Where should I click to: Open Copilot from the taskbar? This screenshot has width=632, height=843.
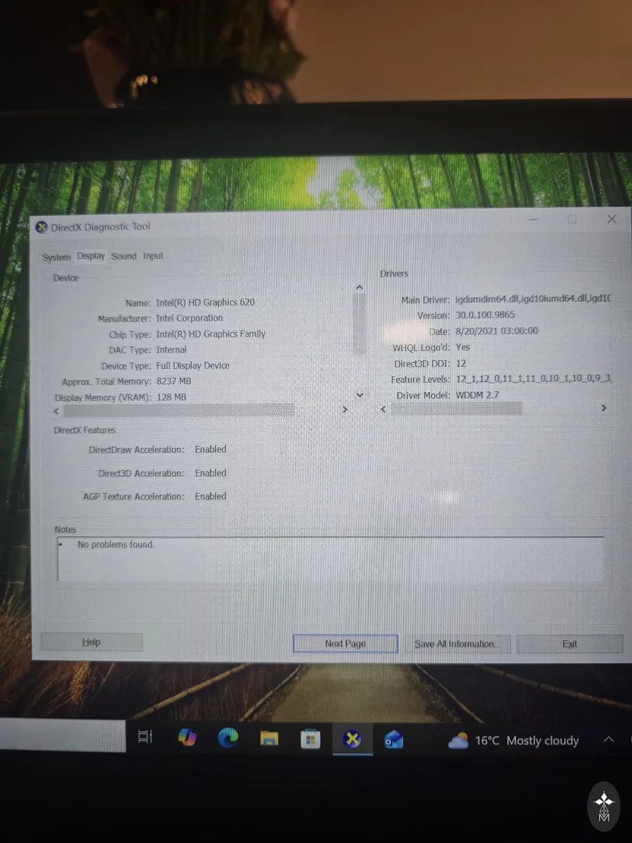[187, 737]
